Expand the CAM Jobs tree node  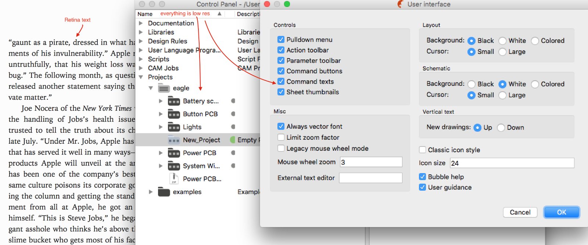pos(141,68)
